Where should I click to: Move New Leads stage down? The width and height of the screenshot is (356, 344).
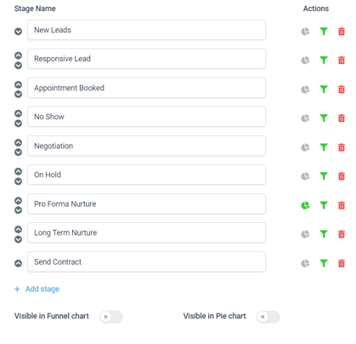(18, 32)
